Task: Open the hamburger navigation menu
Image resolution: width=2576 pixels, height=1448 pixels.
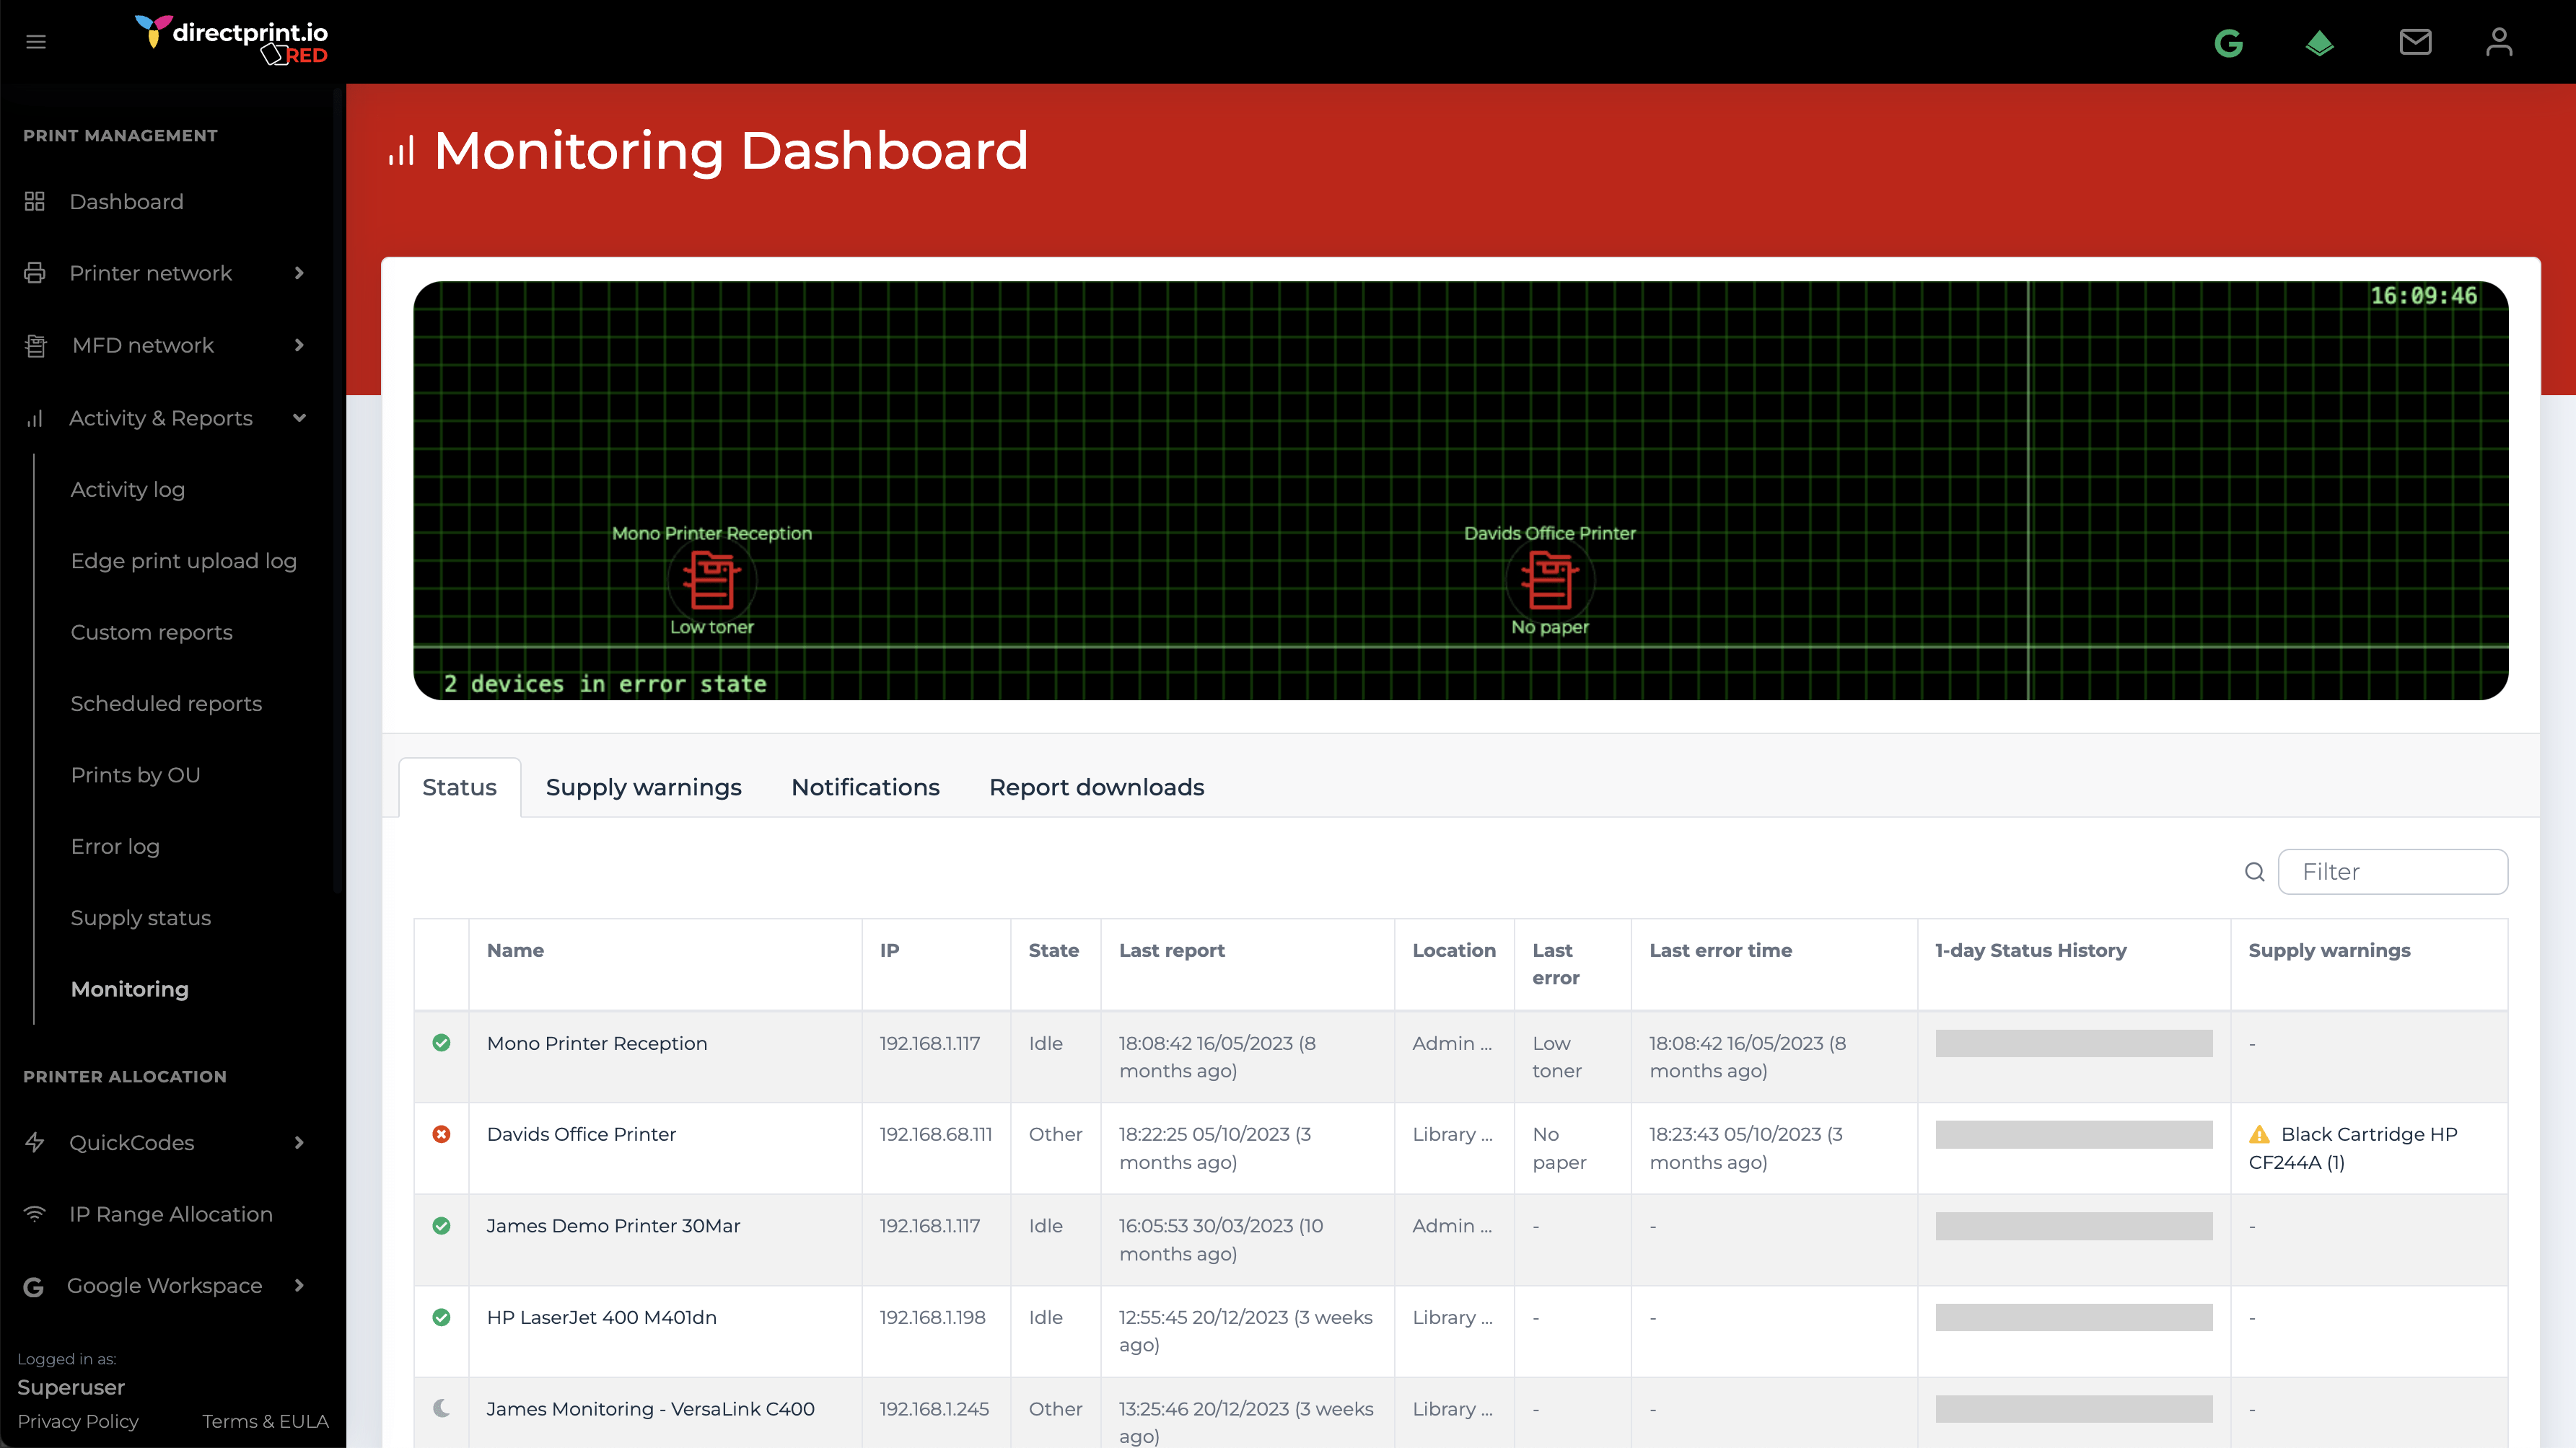Action: click(x=36, y=41)
